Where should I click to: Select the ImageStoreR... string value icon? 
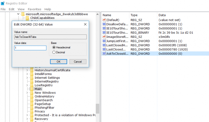tap(104, 37)
